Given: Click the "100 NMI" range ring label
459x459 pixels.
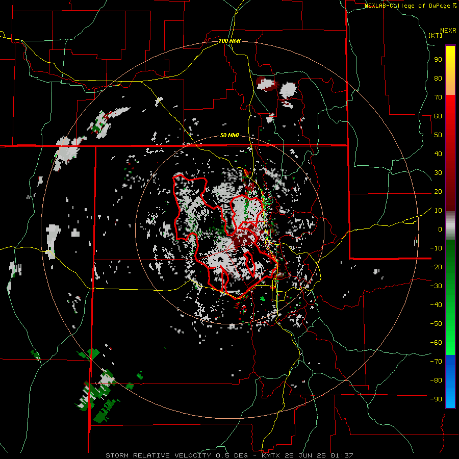Looking at the screenshot, I should [229, 41].
